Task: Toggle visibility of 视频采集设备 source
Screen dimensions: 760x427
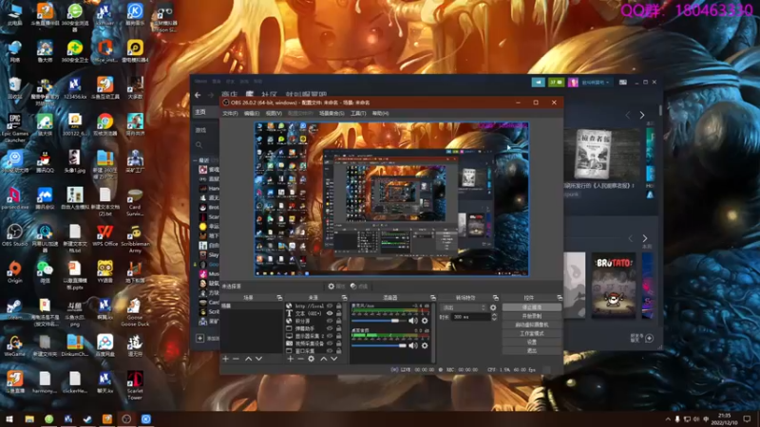Action: pyautogui.click(x=330, y=343)
